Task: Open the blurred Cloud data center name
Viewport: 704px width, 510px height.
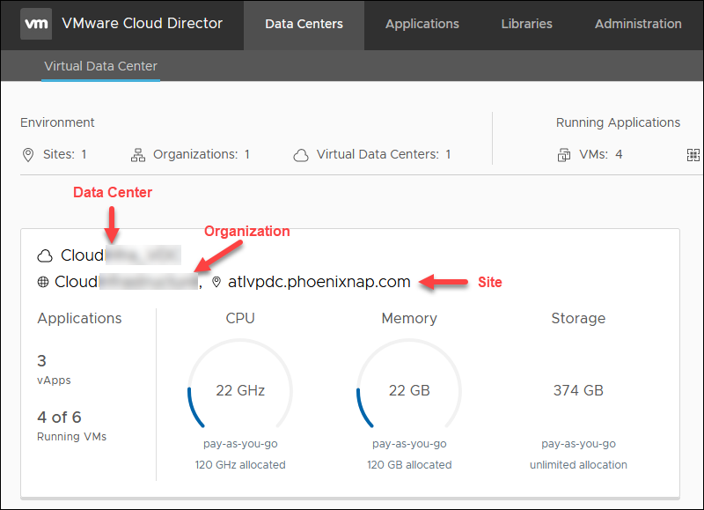Action: [x=121, y=255]
